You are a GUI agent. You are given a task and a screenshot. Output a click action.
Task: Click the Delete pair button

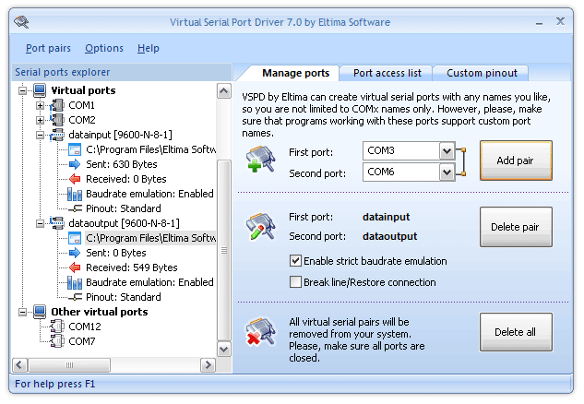[x=516, y=227]
